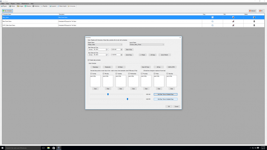
Task: Toggle the Monday checkbox
Action: (x=103, y=73)
